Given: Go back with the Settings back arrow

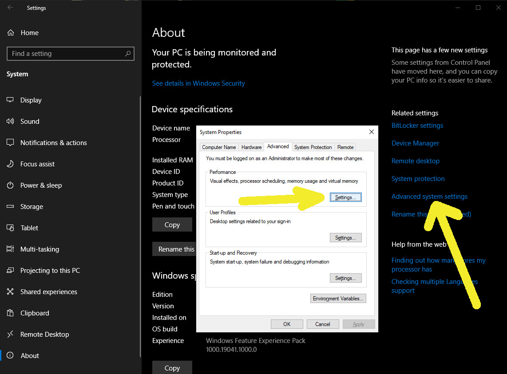Looking at the screenshot, I should coord(10,8).
